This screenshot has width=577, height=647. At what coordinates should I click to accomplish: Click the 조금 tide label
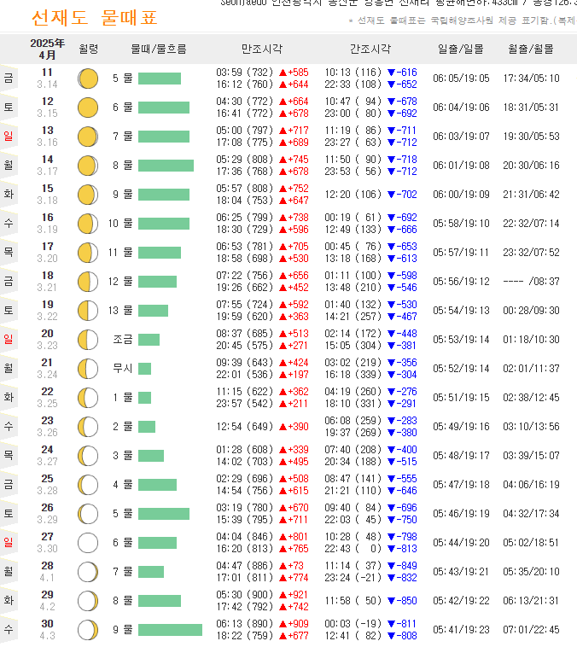coord(123,340)
